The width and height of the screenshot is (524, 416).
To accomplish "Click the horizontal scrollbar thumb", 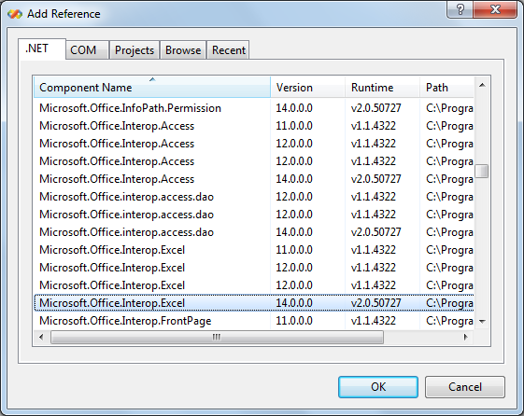I will (217, 338).
